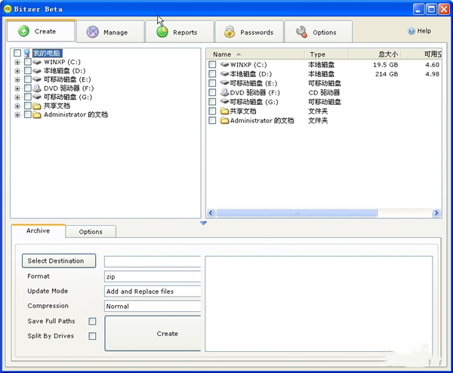Expand the WINXP (C:) tree node
Image resolution: width=453 pixels, height=373 pixels.
(17, 62)
